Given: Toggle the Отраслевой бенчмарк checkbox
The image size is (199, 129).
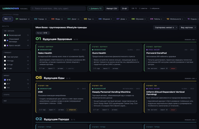Looking at the screenshot, I should coord(5,40).
